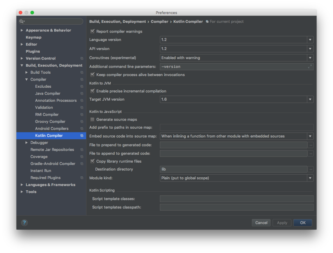Click project-level icon beside Remote Jar Repositories
Screen dimensions: 333x253
[x=82, y=149]
